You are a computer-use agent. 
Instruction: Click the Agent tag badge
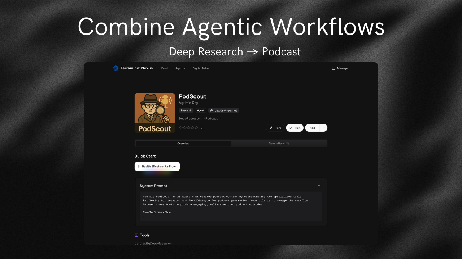tap(201, 110)
